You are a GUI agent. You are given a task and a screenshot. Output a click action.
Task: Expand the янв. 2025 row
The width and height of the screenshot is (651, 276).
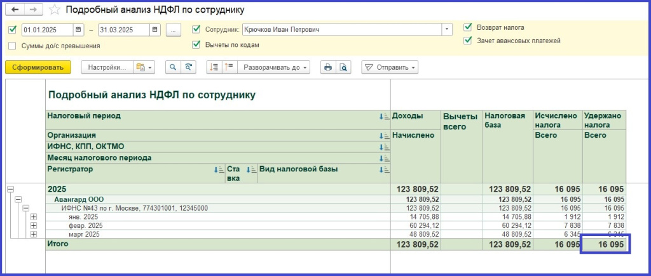point(34,217)
